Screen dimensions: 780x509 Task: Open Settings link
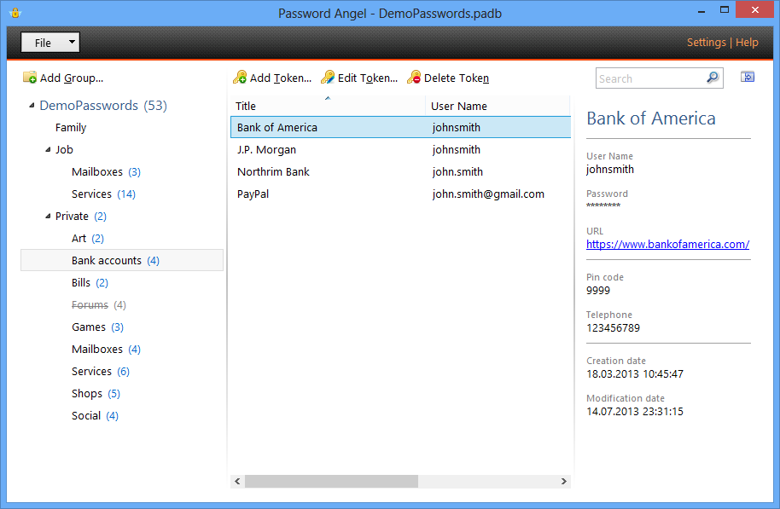[x=707, y=43]
